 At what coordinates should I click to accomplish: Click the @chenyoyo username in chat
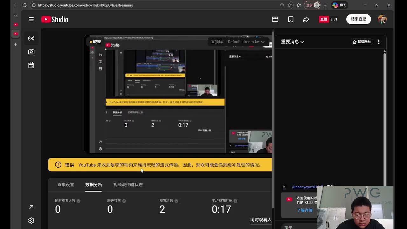(305, 187)
